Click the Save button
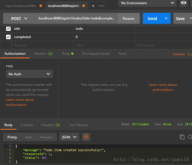This screenshot has height=165, width=192. (180, 18)
